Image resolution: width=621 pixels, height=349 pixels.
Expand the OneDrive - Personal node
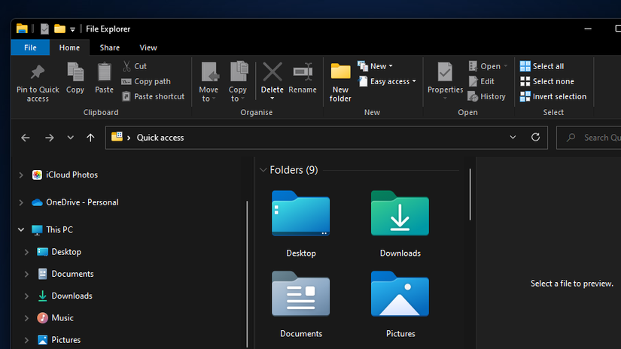click(x=21, y=202)
